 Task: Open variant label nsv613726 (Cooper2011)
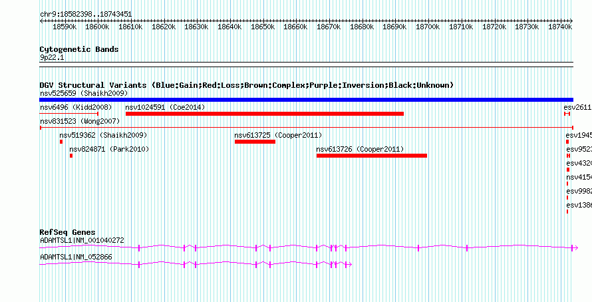360,150
